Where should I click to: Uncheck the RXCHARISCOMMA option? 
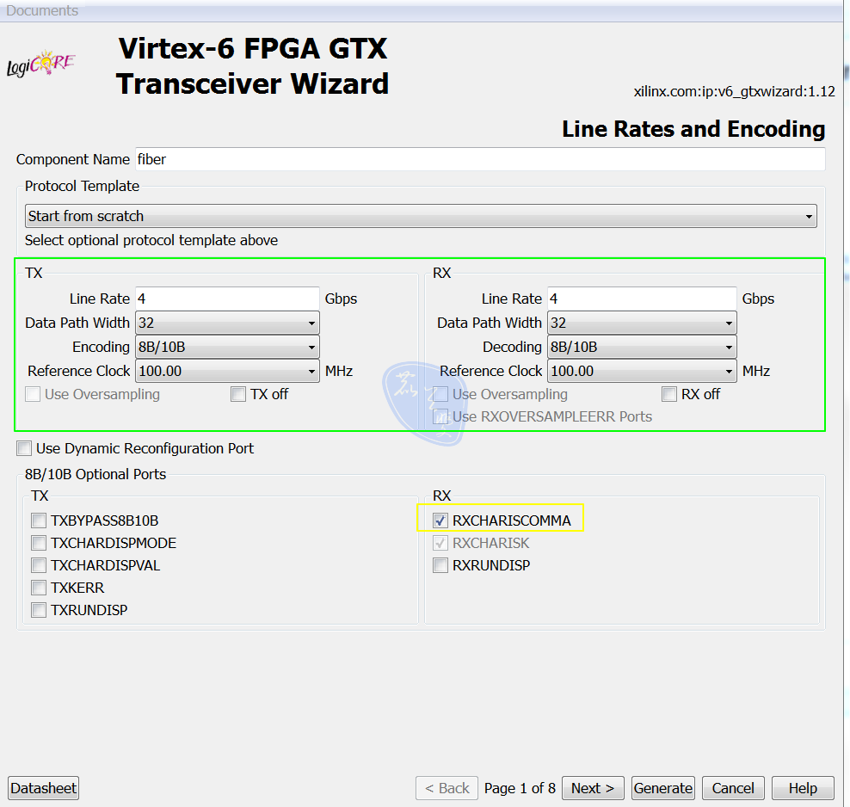(x=440, y=521)
